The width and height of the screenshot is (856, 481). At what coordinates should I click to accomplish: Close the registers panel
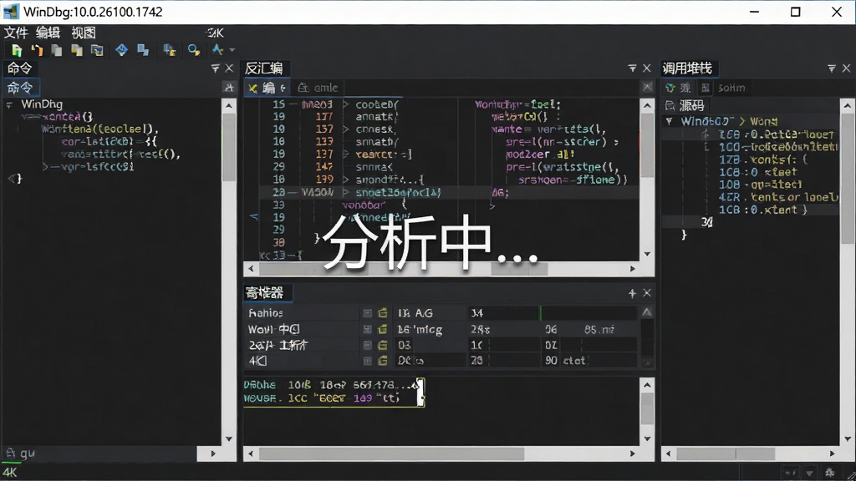click(x=647, y=293)
